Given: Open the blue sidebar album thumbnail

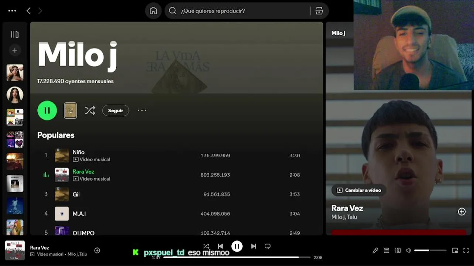Looking at the screenshot, I should (x=15, y=206).
